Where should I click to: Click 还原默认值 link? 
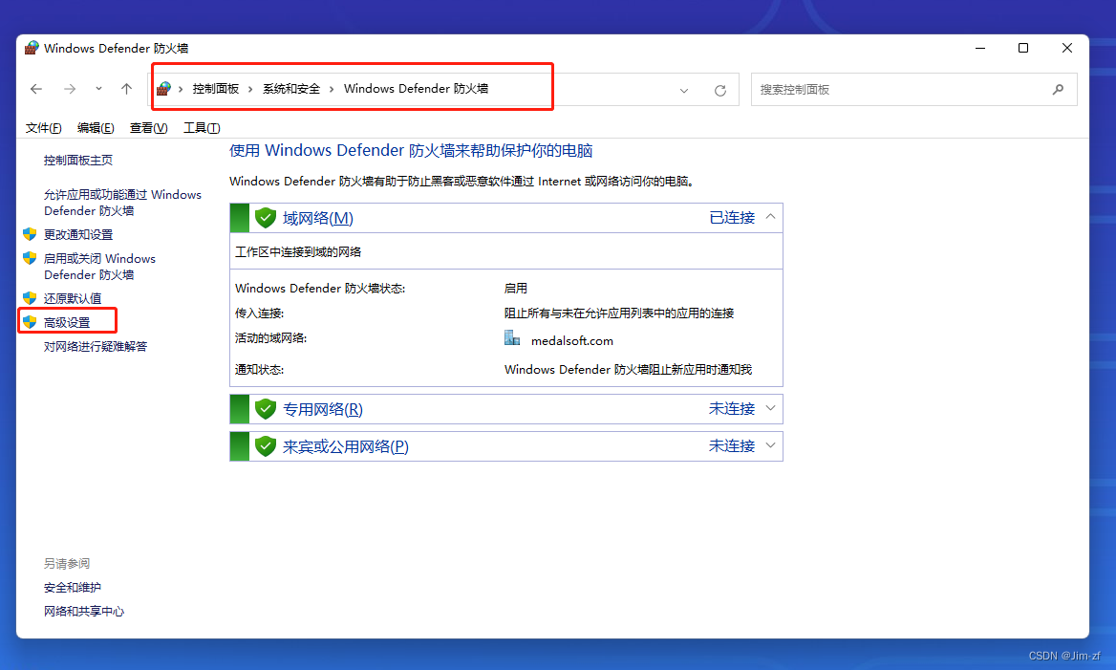(73, 298)
